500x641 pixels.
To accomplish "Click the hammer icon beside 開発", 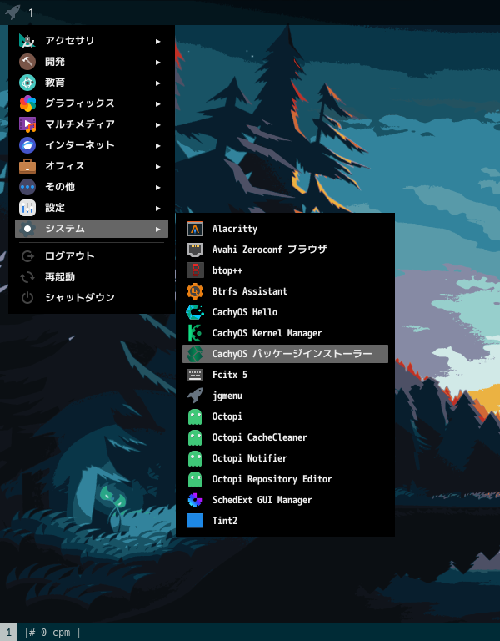I will [27, 61].
